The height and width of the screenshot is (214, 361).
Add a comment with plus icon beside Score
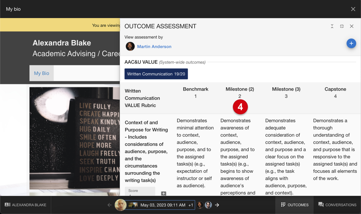[x=164, y=194]
